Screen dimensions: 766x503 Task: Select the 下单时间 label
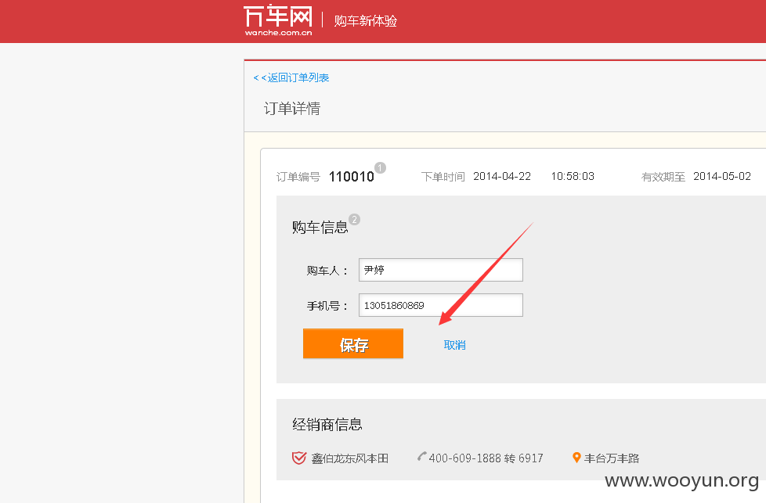click(x=443, y=177)
